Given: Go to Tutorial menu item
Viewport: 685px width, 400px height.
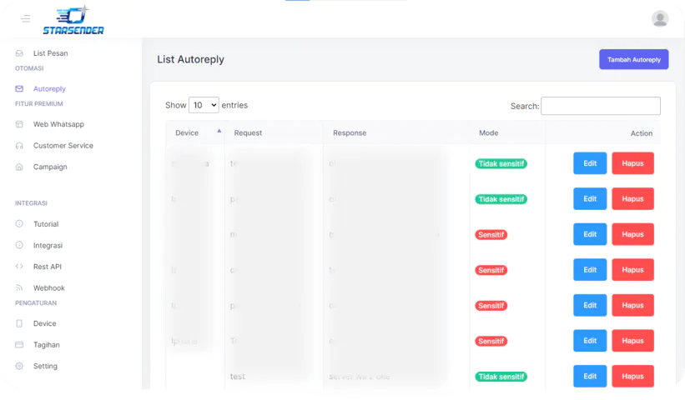Looking at the screenshot, I should [x=46, y=224].
